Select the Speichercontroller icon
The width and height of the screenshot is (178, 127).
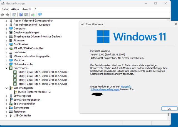11,104
